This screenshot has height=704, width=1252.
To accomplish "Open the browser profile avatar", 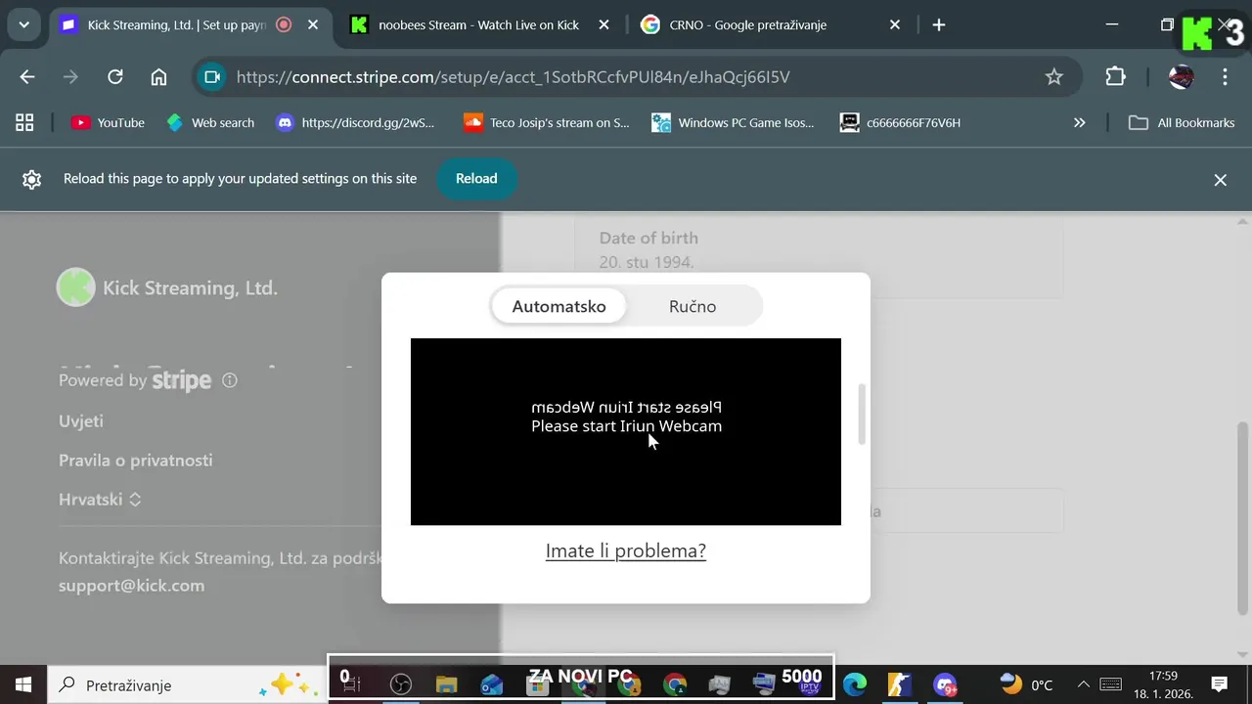I will click(1181, 77).
